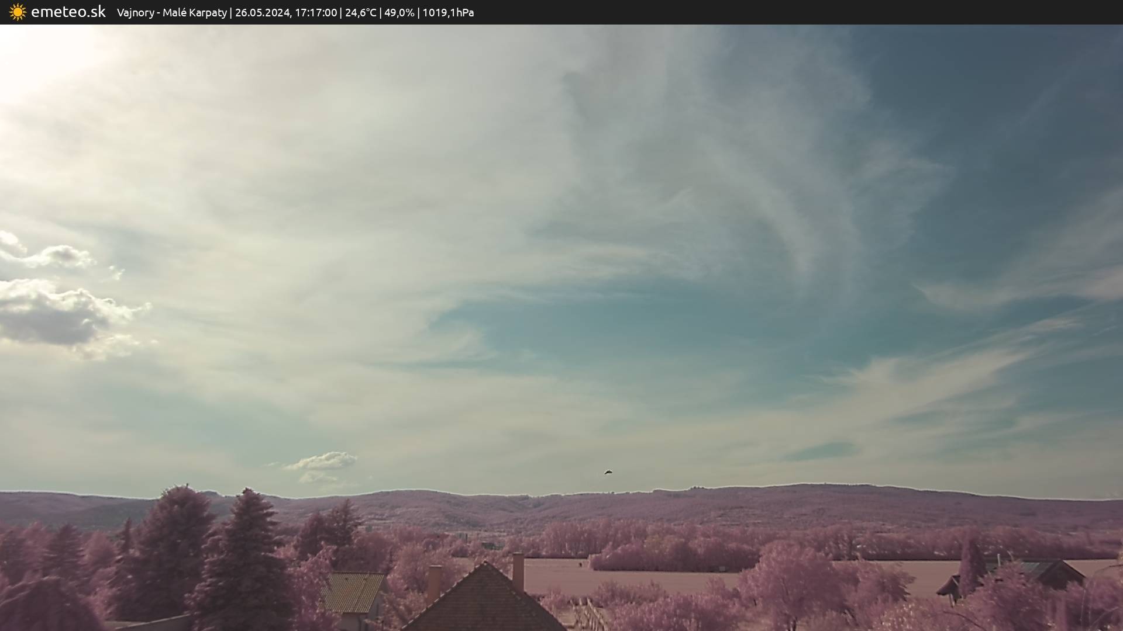Viewport: 1123px width, 631px height.
Task: Click the 24,6°C temperature reading
Action: click(360, 12)
